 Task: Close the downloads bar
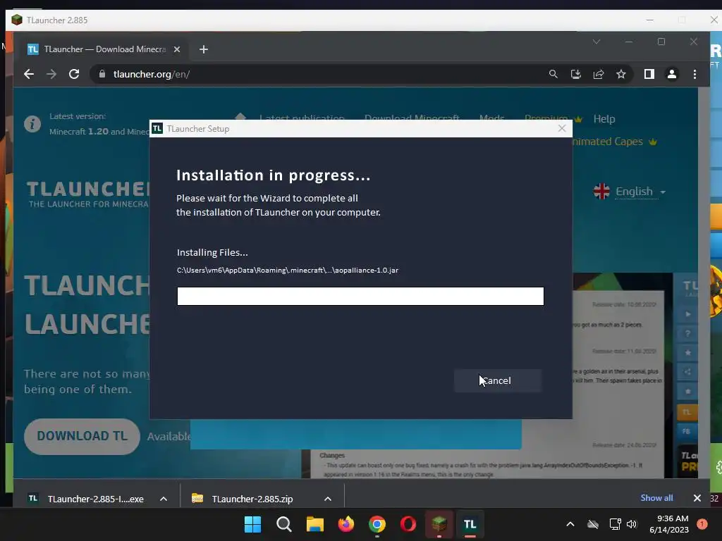[x=697, y=498]
